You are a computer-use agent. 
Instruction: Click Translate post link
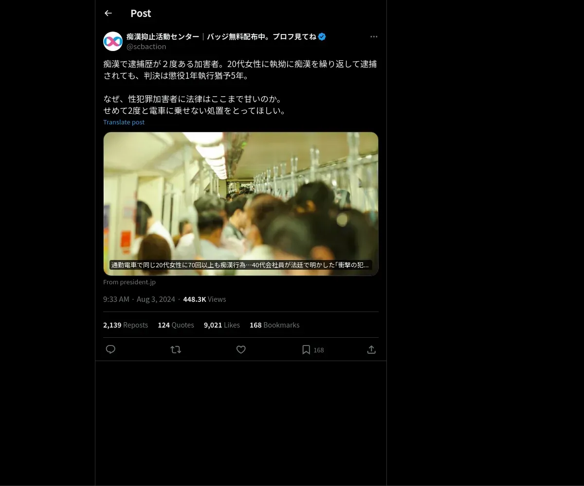(124, 122)
